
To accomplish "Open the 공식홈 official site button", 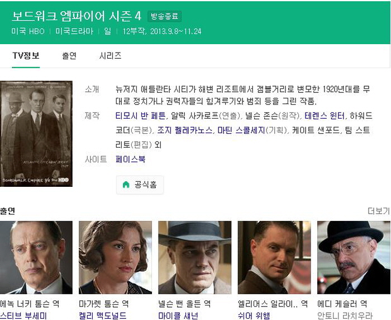I will click(140, 185).
